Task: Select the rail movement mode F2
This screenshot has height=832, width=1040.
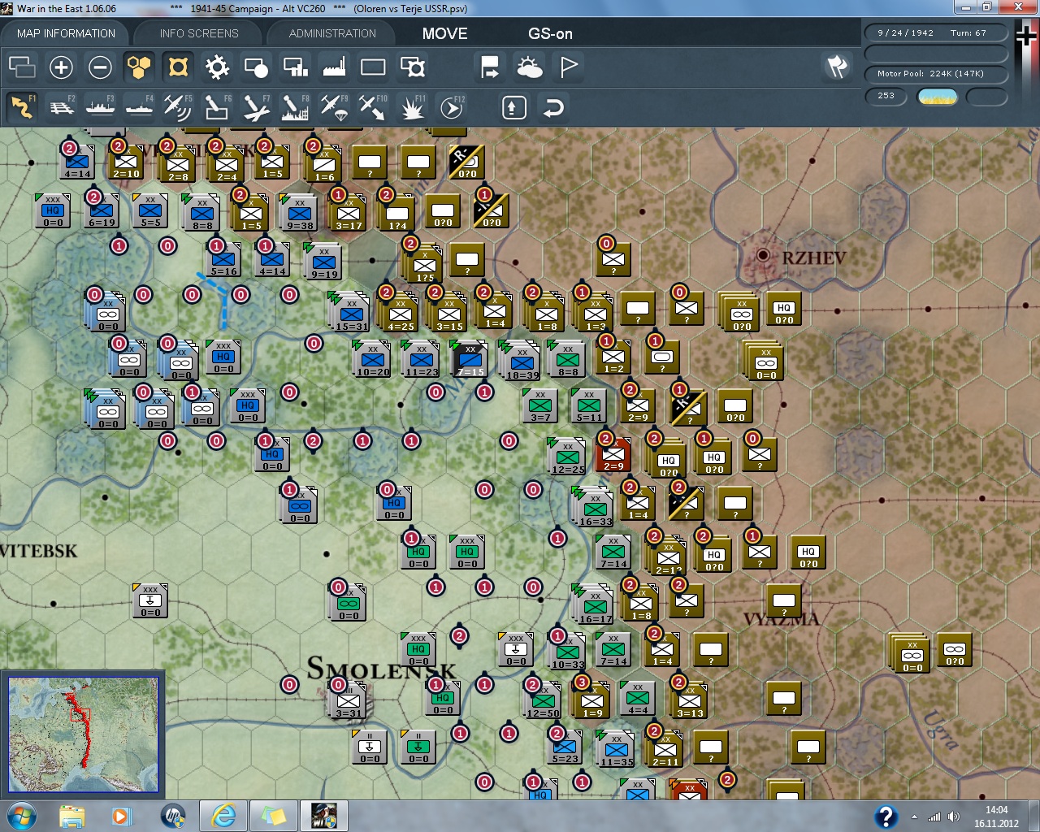Action: click(62, 107)
